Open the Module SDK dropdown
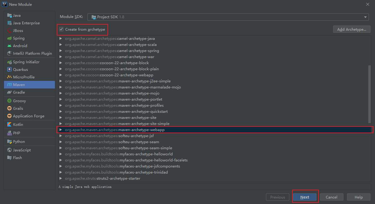 coord(228,17)
